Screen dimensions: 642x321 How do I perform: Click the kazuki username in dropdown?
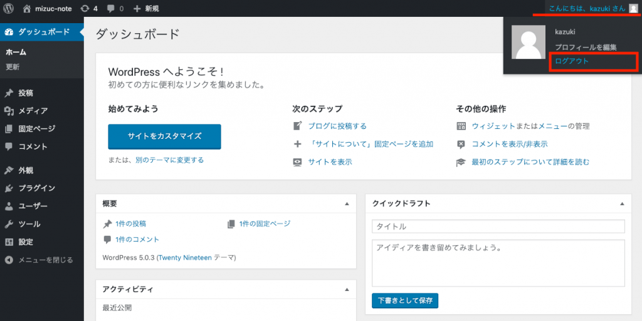565,32
